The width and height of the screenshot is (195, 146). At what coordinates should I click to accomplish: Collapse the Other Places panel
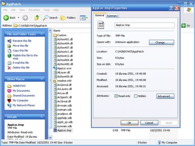[42, 79]
